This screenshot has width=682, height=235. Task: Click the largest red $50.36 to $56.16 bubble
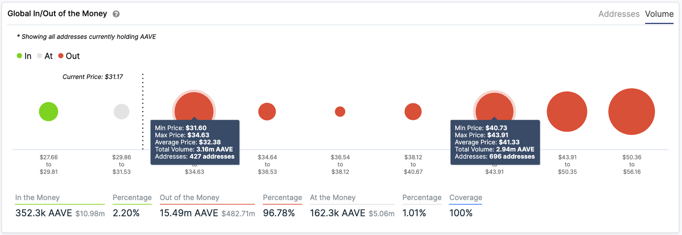(631, 112)
